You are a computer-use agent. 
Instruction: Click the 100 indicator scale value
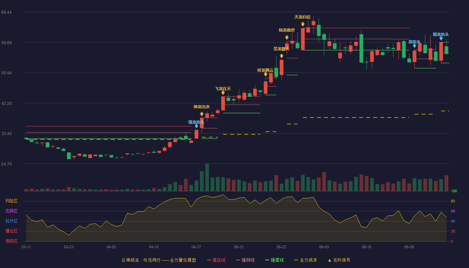(x=454, y=191)
